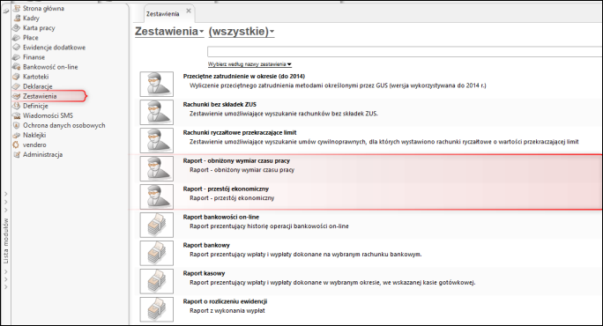Click the Kadry module icon
The image size is (603, 326).
(17, 19)
